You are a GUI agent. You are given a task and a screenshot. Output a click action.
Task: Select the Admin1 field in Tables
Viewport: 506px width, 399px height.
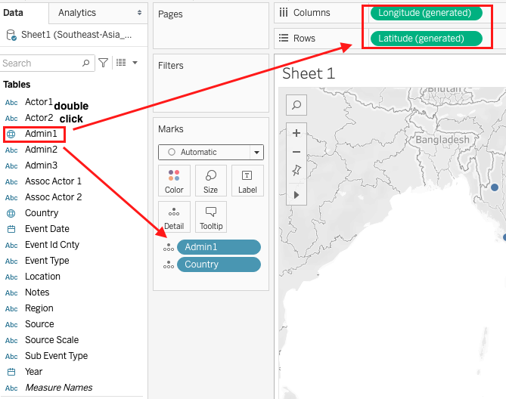41,134
